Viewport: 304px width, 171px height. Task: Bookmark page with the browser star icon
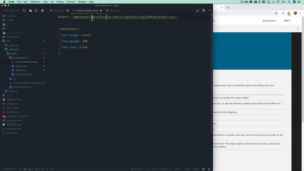point(276,13)
